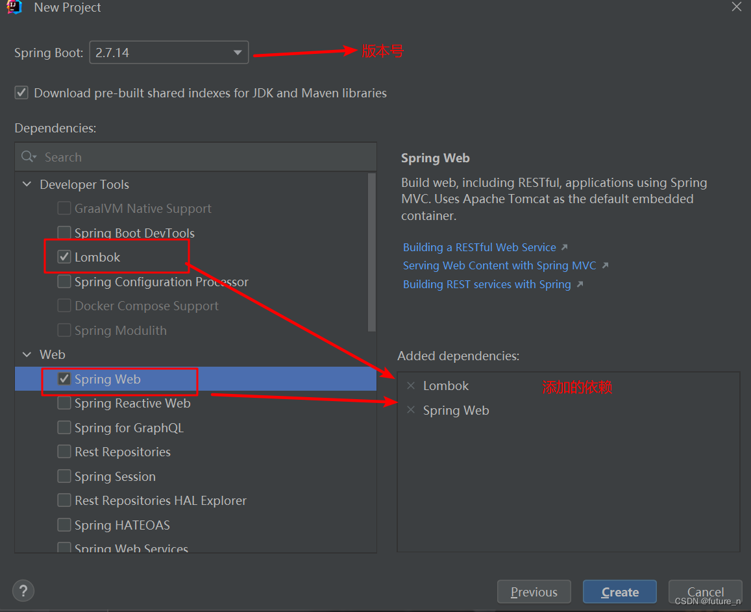Check Spring Reactive Web dependency

pyautogui.click(x=64, y=403)
